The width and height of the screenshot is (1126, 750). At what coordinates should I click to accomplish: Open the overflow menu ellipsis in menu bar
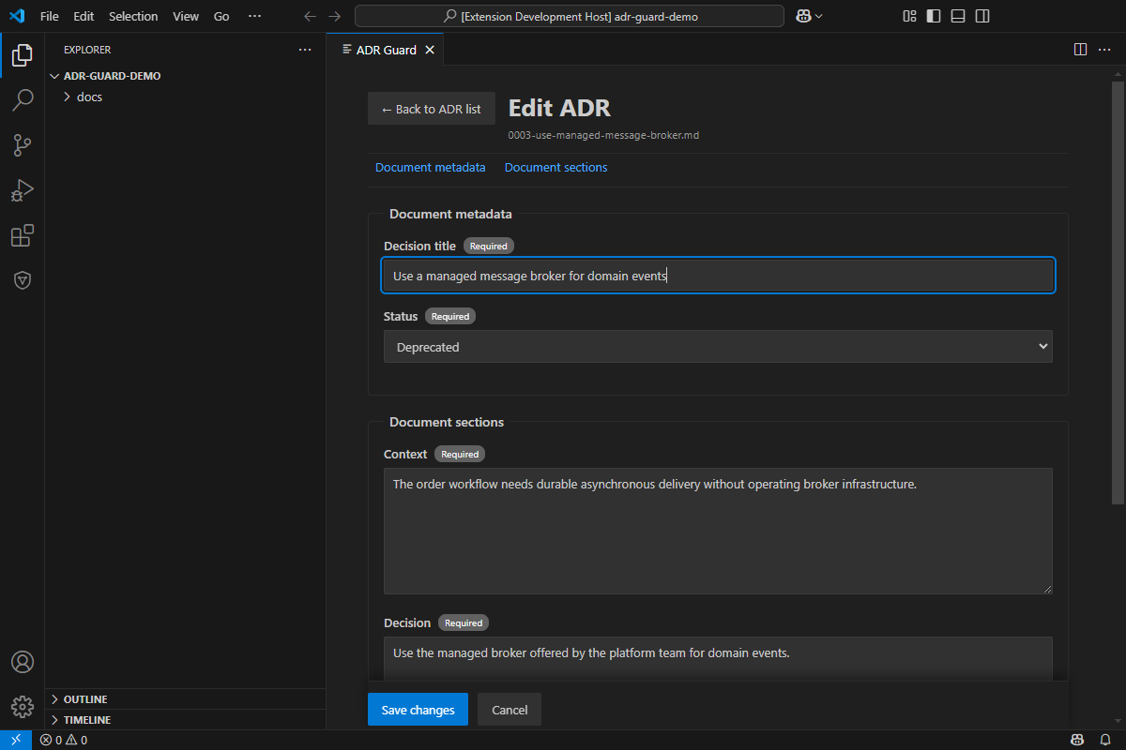[254, 16]
